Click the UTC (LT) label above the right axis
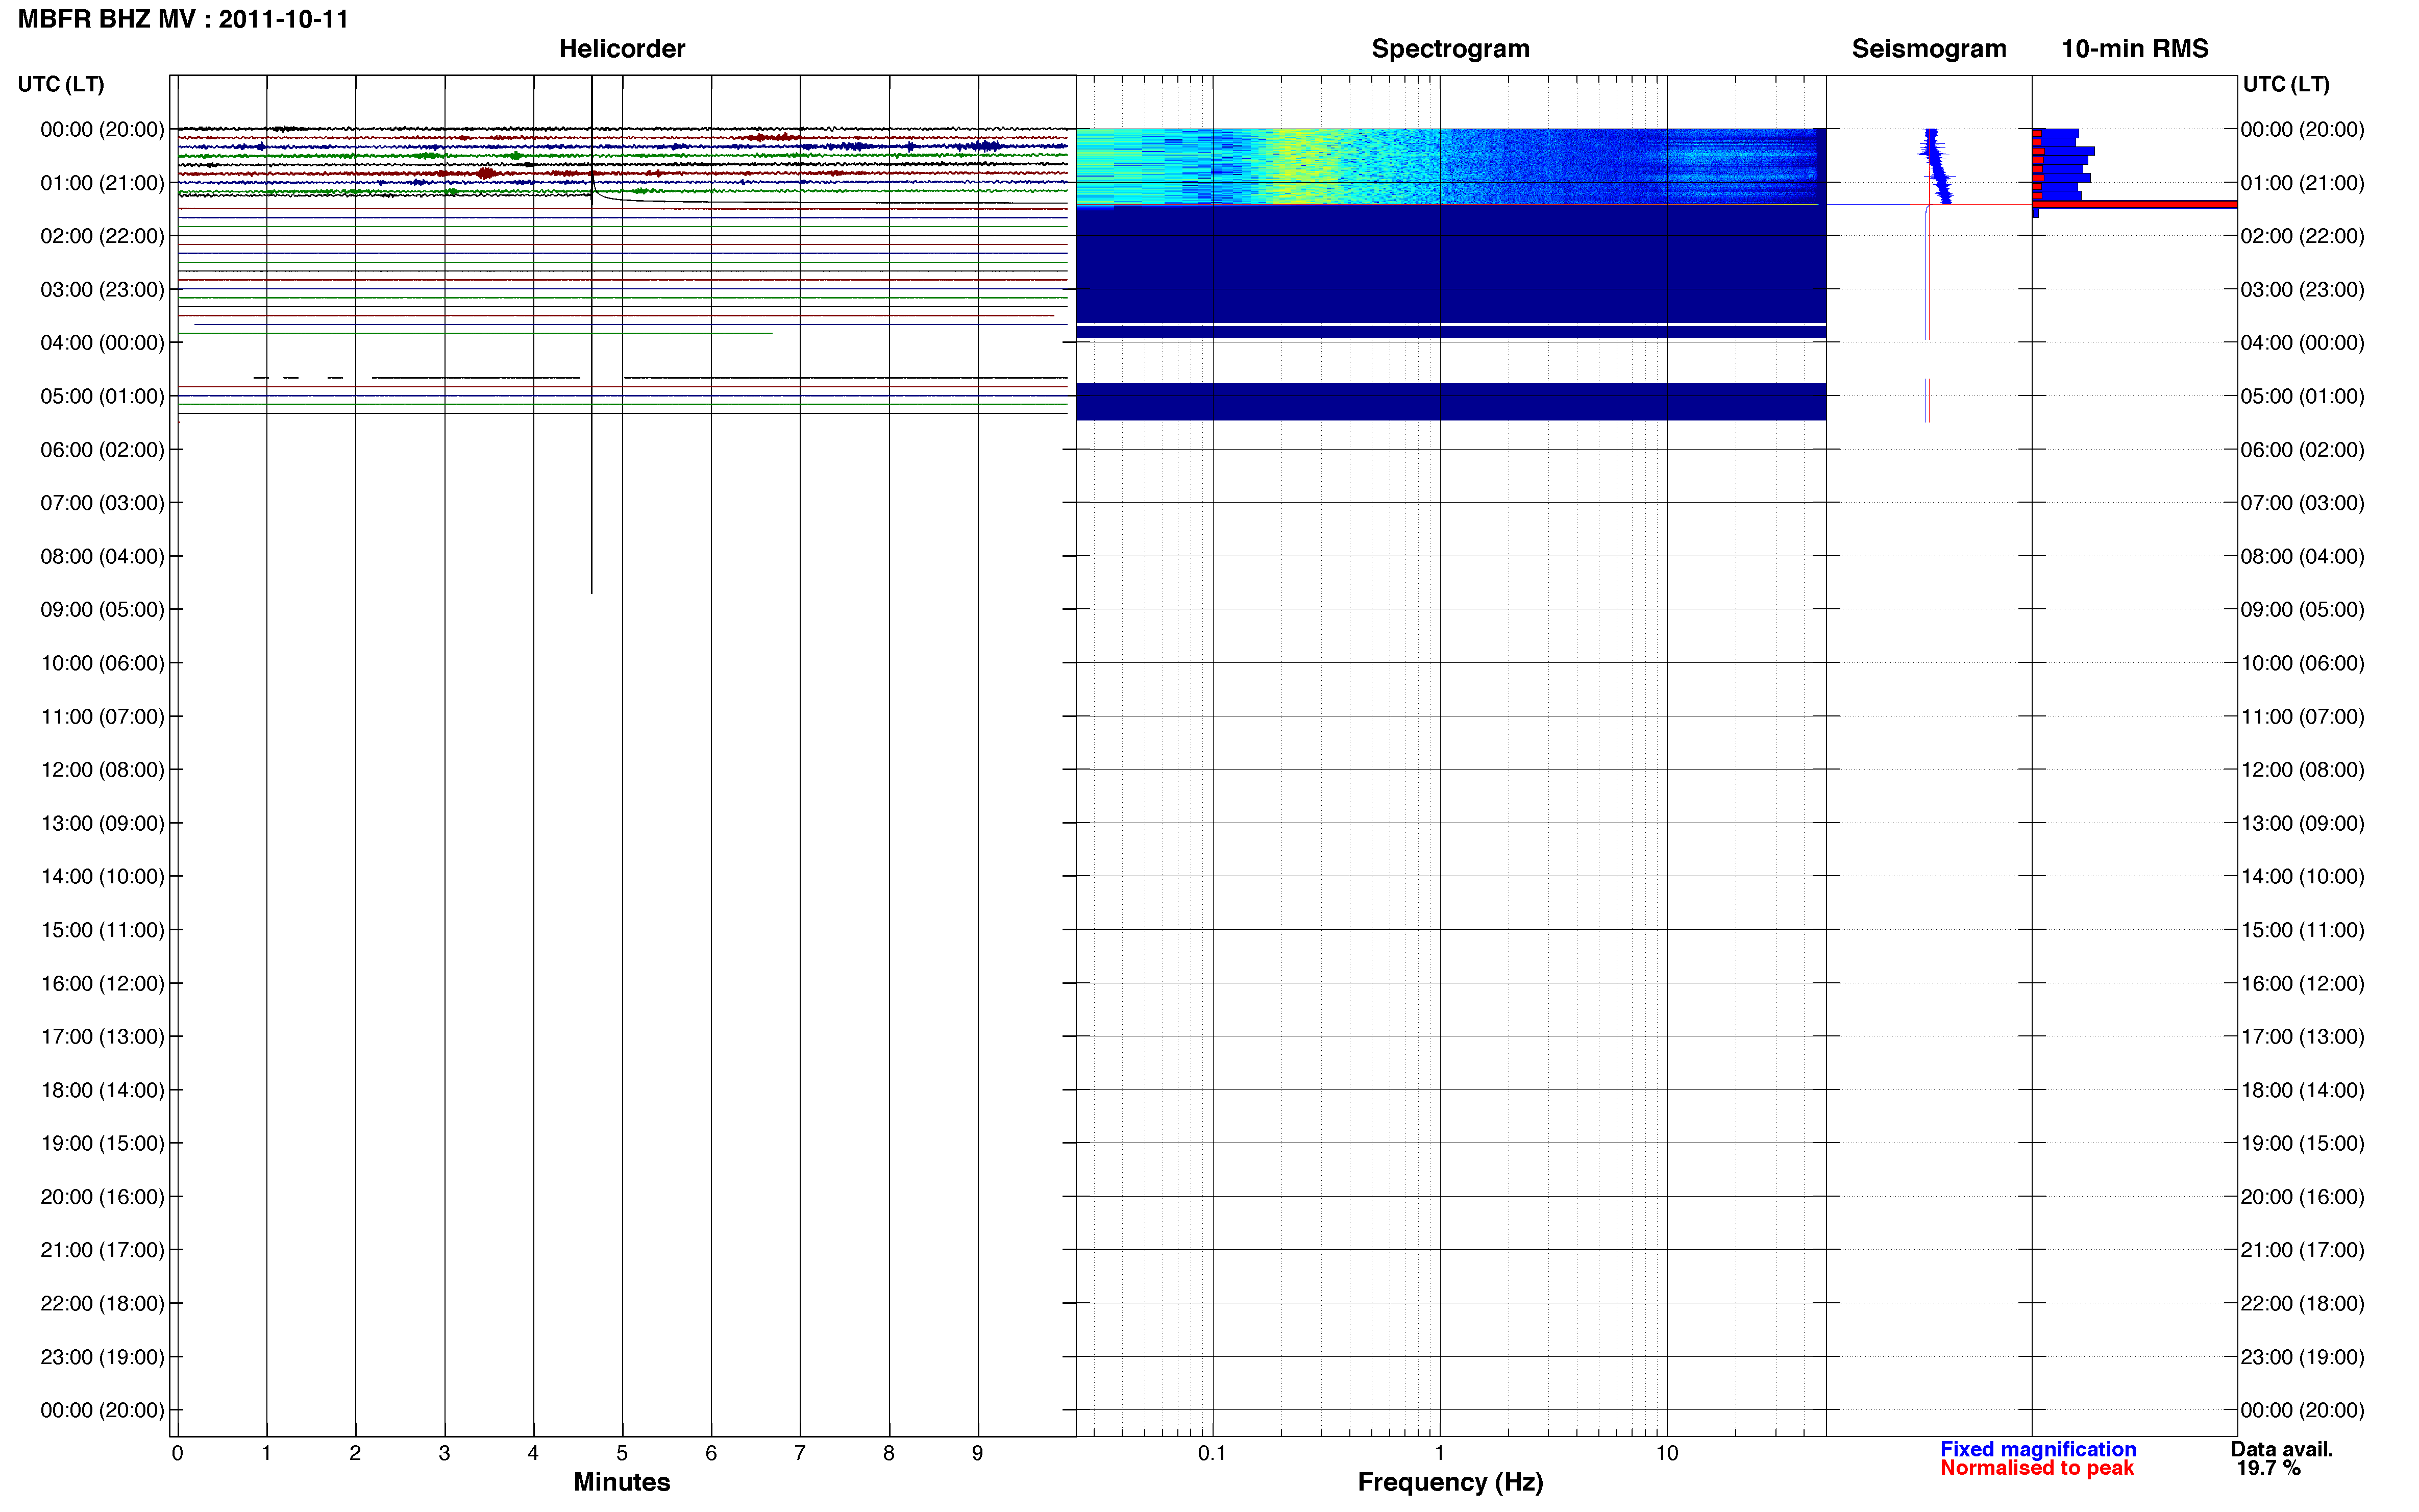Screen dimensions: 2419x1512 click(2286, 84)
